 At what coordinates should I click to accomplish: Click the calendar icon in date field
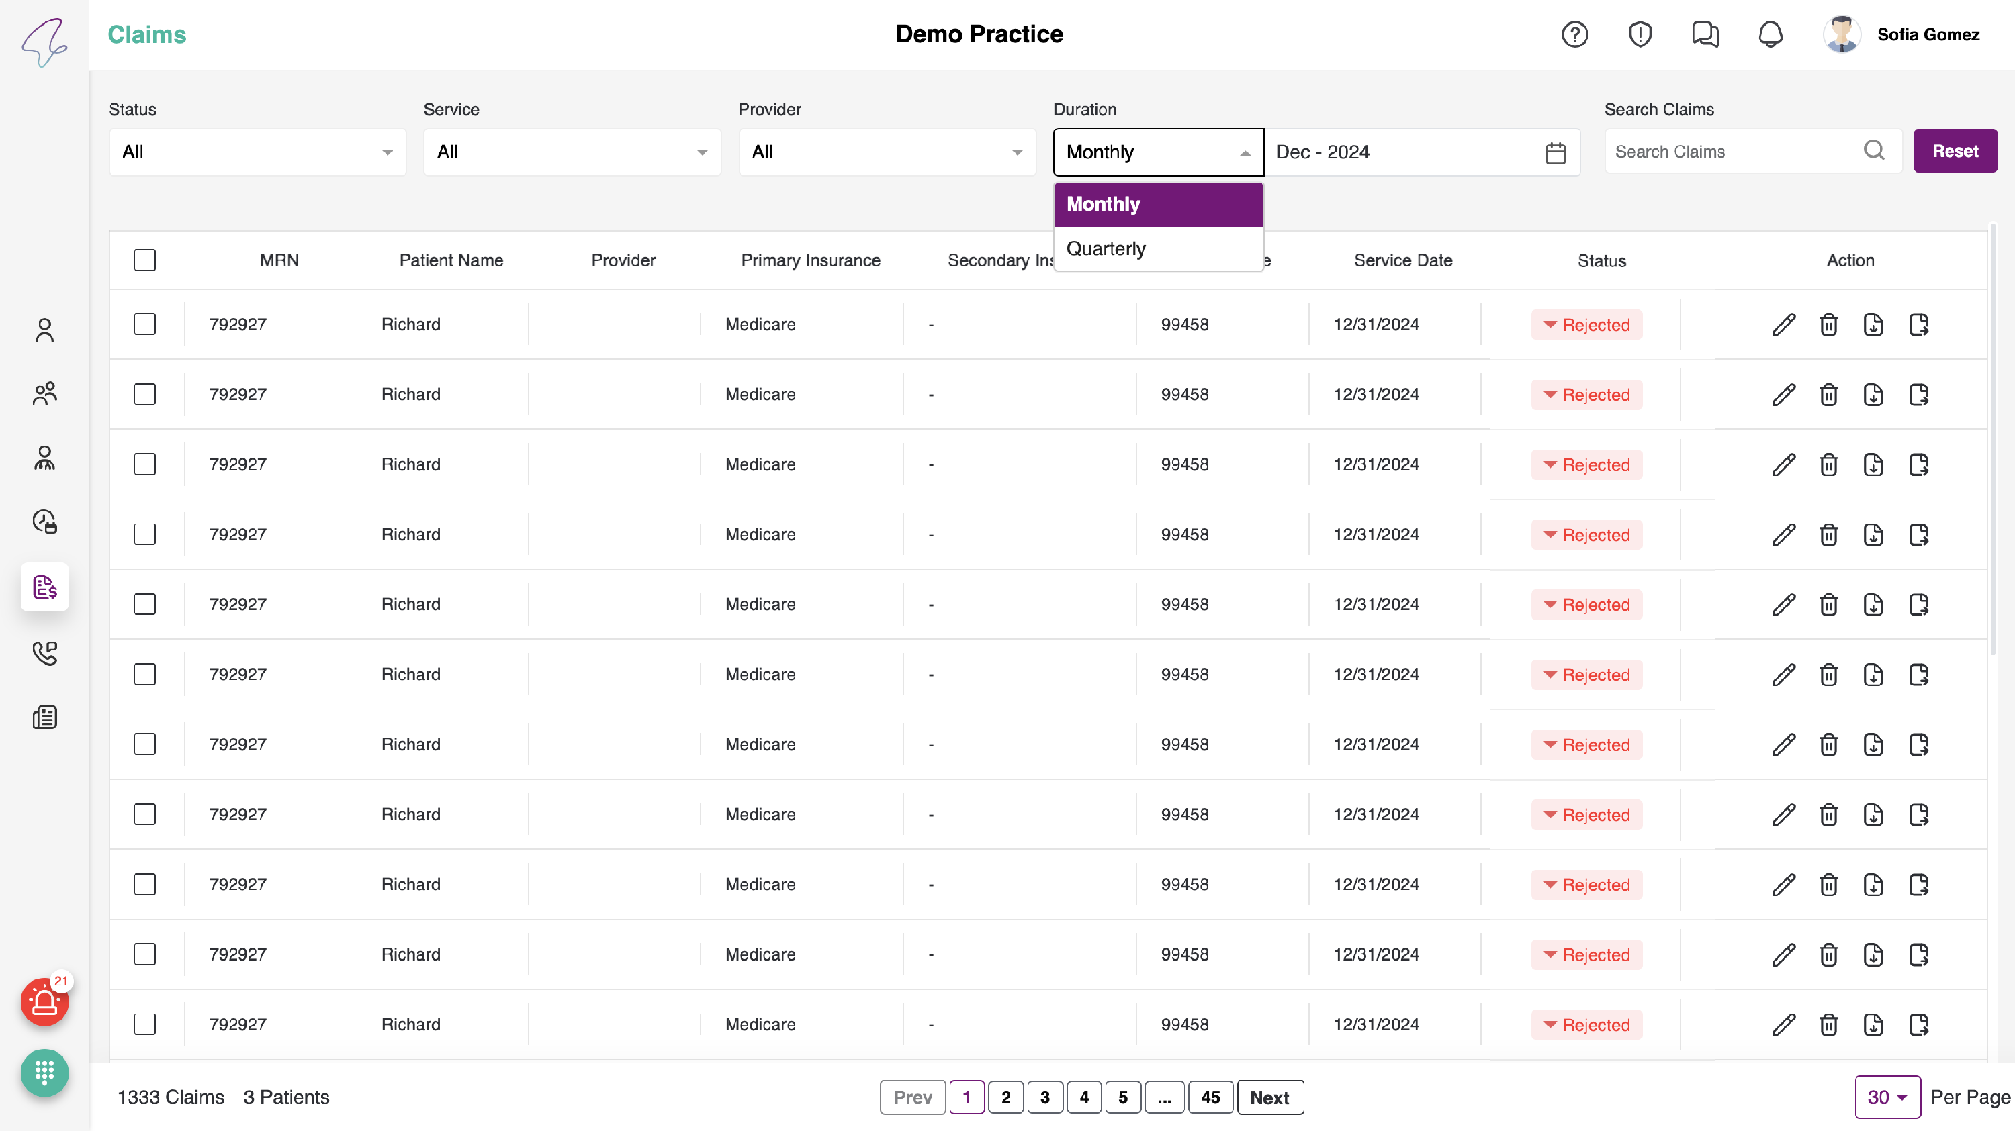1555,152
